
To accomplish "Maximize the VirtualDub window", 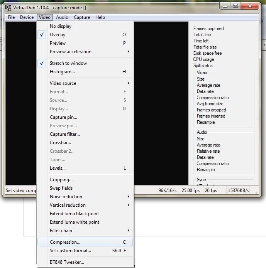I will point(236,6).
